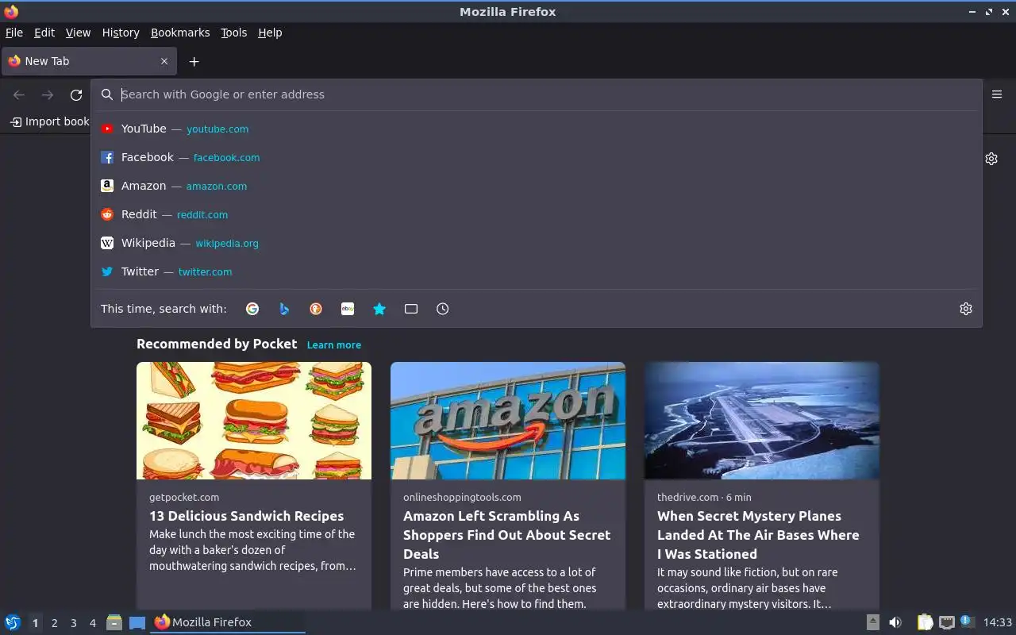The width and height of the screenshot is (1016, 635).
Task: Click the Twitter bird favicon suggestion
Action: point(107,271)
